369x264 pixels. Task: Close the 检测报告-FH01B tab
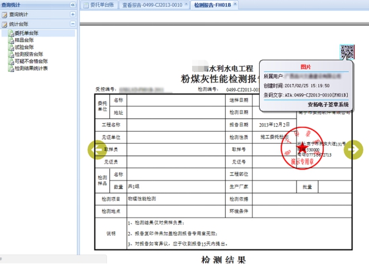[x=234, y=4]
